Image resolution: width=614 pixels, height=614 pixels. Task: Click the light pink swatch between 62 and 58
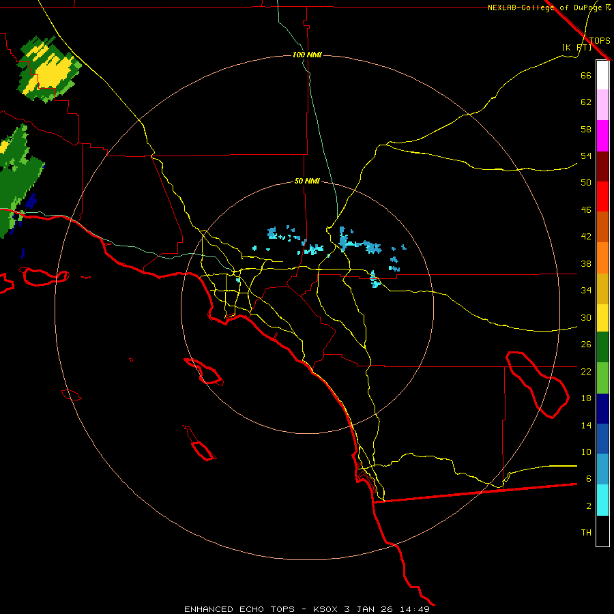[x=602, y=105]
